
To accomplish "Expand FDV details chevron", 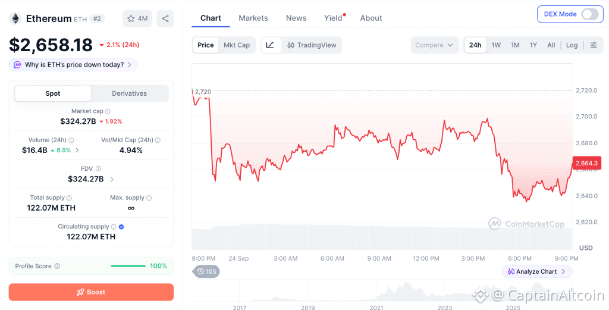I will point(112,179).
